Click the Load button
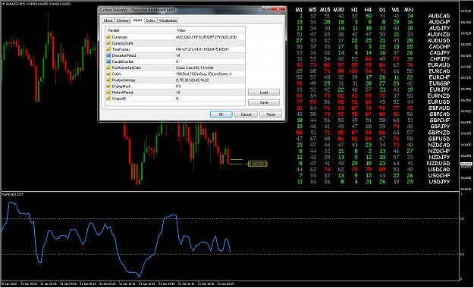Screen dimensions: 474x288 [264, 92]
